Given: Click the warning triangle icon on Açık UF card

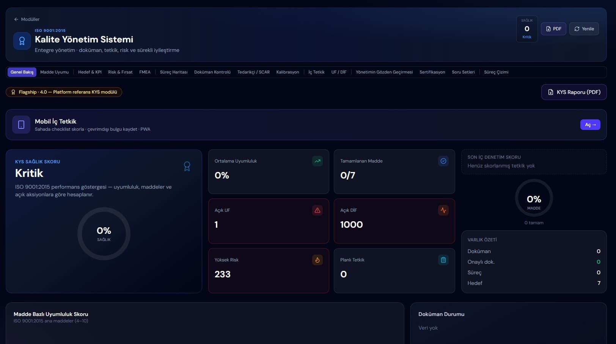Looking at the screenshot, I should coord(317,210).
